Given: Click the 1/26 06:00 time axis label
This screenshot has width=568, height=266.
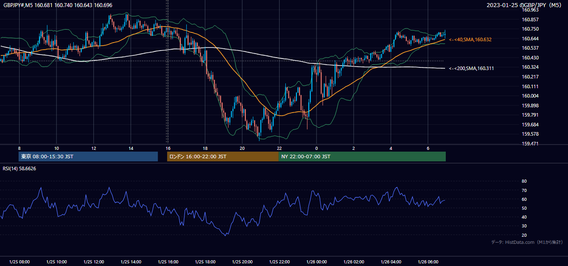Looking at the screenshot, I should coord(428,262).
